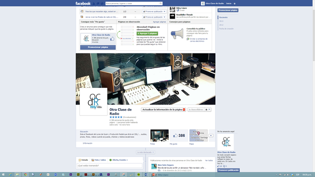This screenshot has width=315, height=177.
Task: Open the Educación category link
Action: pos(84,132)
